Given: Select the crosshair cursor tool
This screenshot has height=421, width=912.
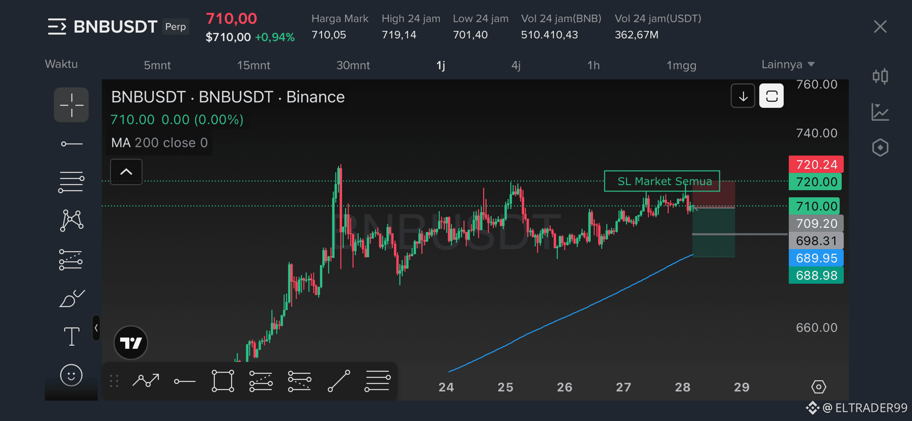Looking at the screenshot, I should pos(71,105).
